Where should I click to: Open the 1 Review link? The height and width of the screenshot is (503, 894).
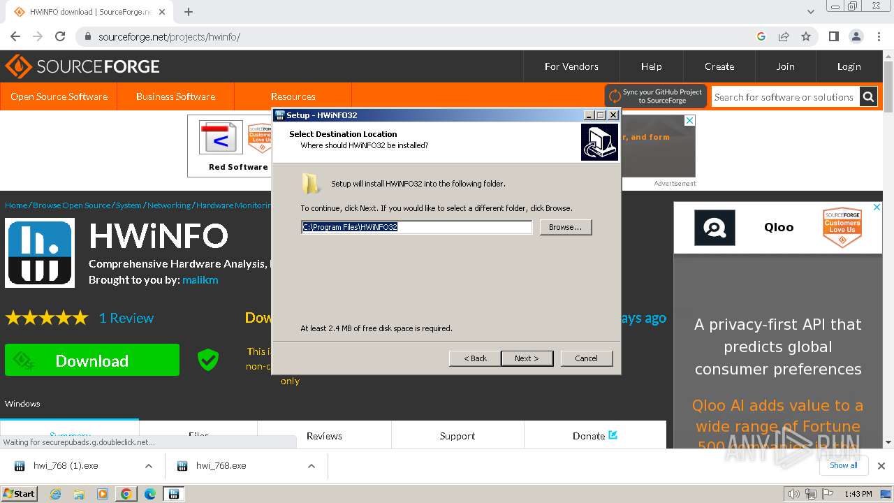pyautogui.click(x=126, y=318)
